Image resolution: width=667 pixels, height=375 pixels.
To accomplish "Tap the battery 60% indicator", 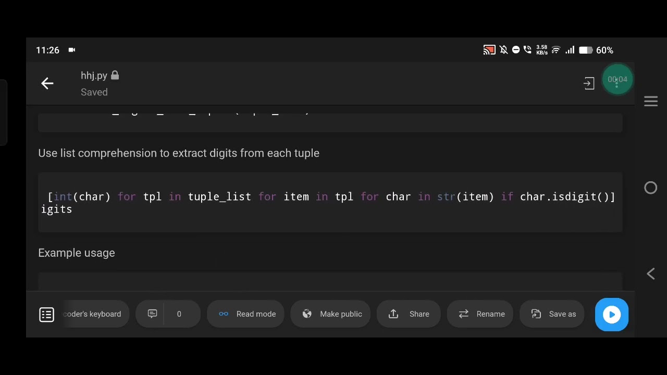I will (596, 50).
